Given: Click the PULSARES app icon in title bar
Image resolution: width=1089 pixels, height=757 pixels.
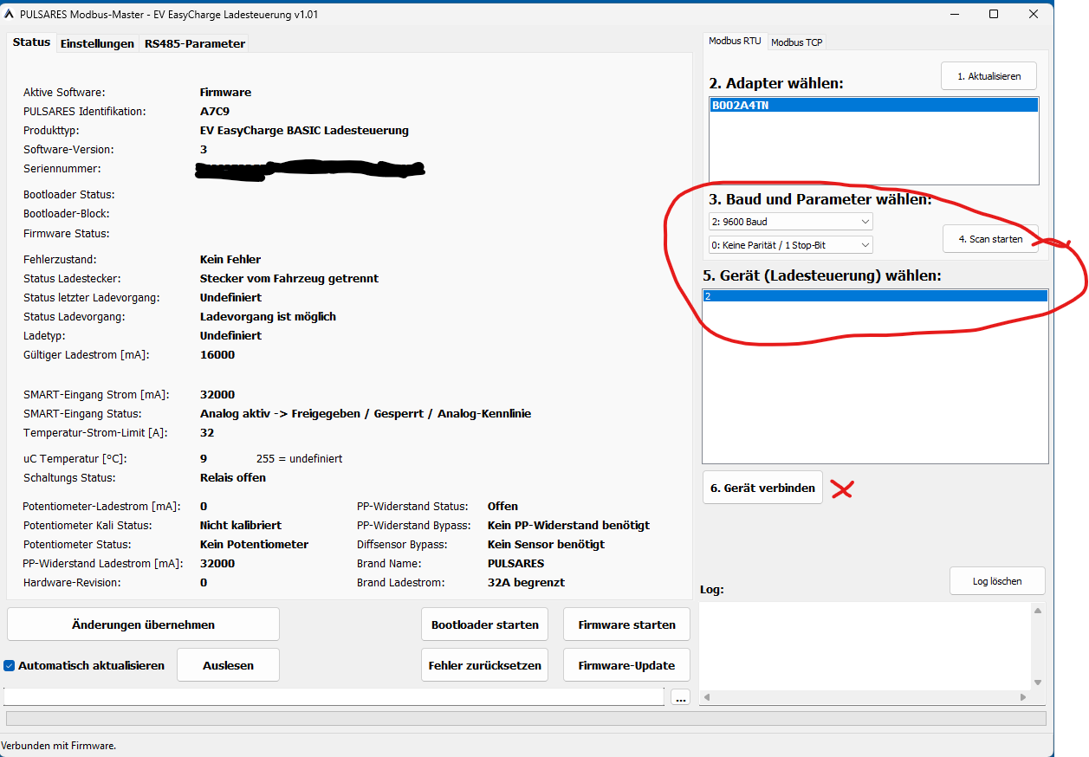Looking at the screenshot, I should pos(10,14).
